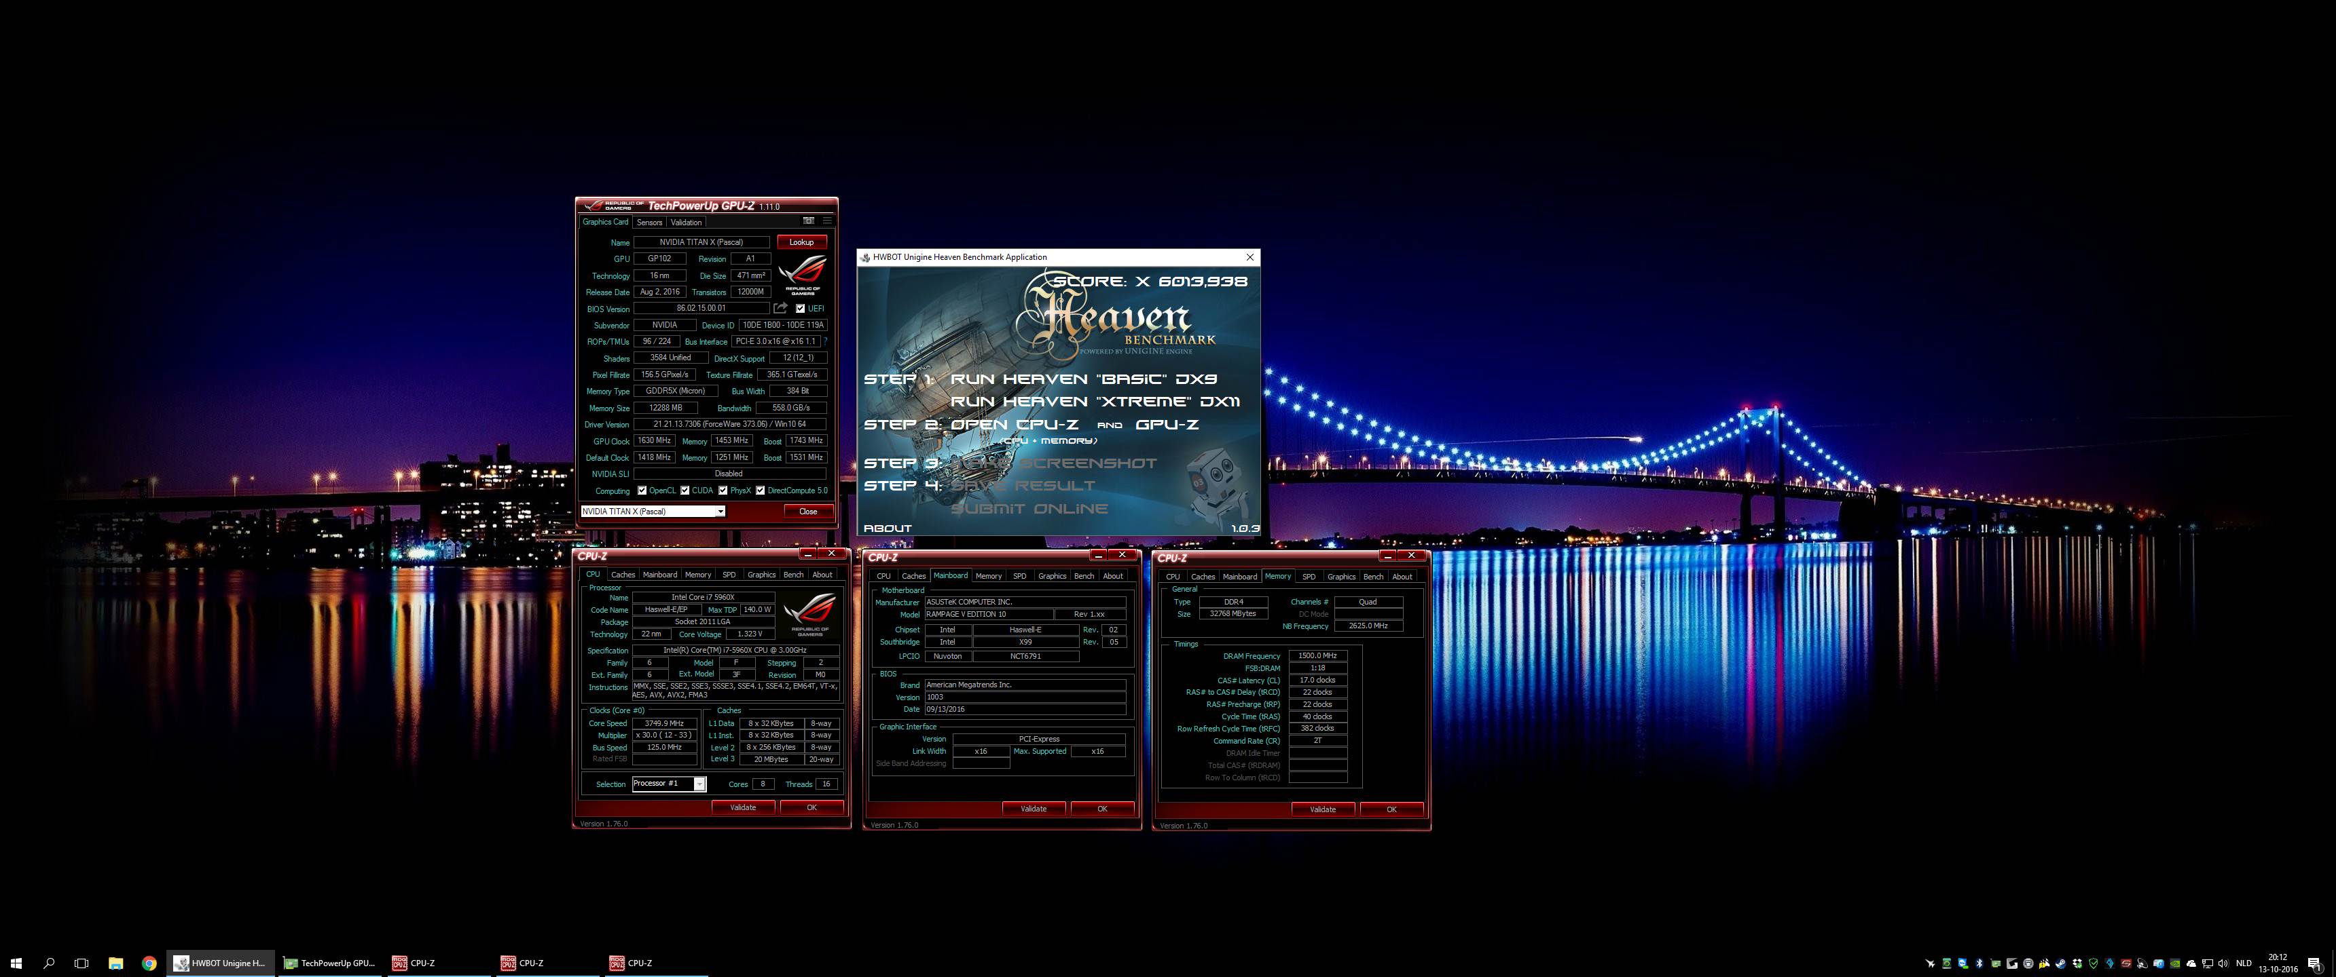Open the GPU-Z hamburger menu icon
The width and height of the screenshot is (2336, 977).
[827, 221]
